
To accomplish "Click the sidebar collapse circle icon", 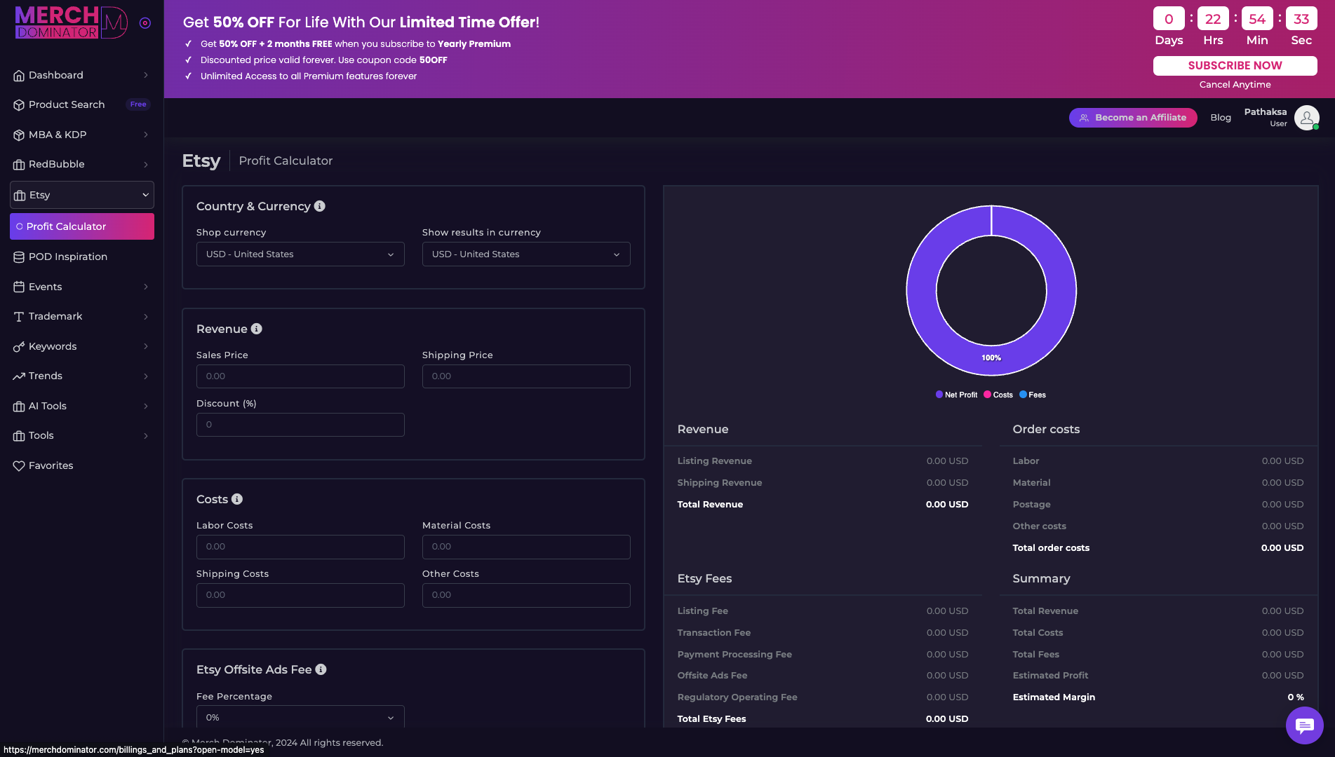I will (x=145, y=23).
